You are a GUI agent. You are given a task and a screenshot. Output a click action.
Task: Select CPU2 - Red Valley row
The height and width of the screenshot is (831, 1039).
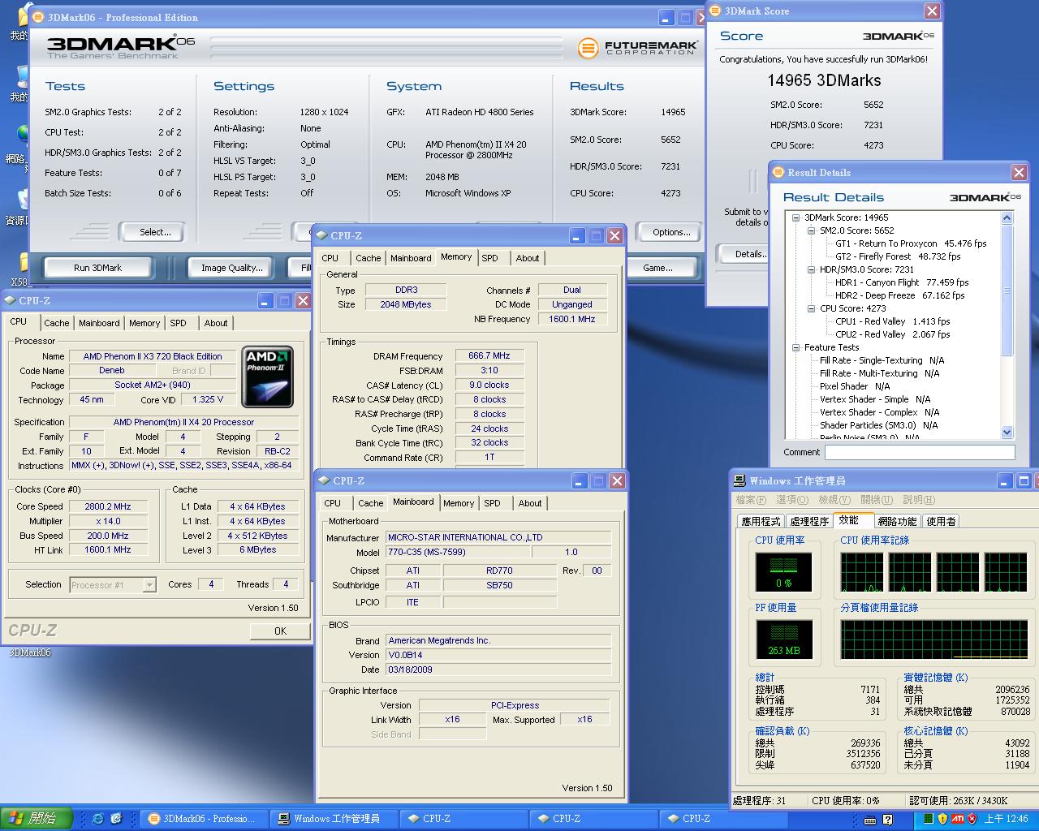892,334
